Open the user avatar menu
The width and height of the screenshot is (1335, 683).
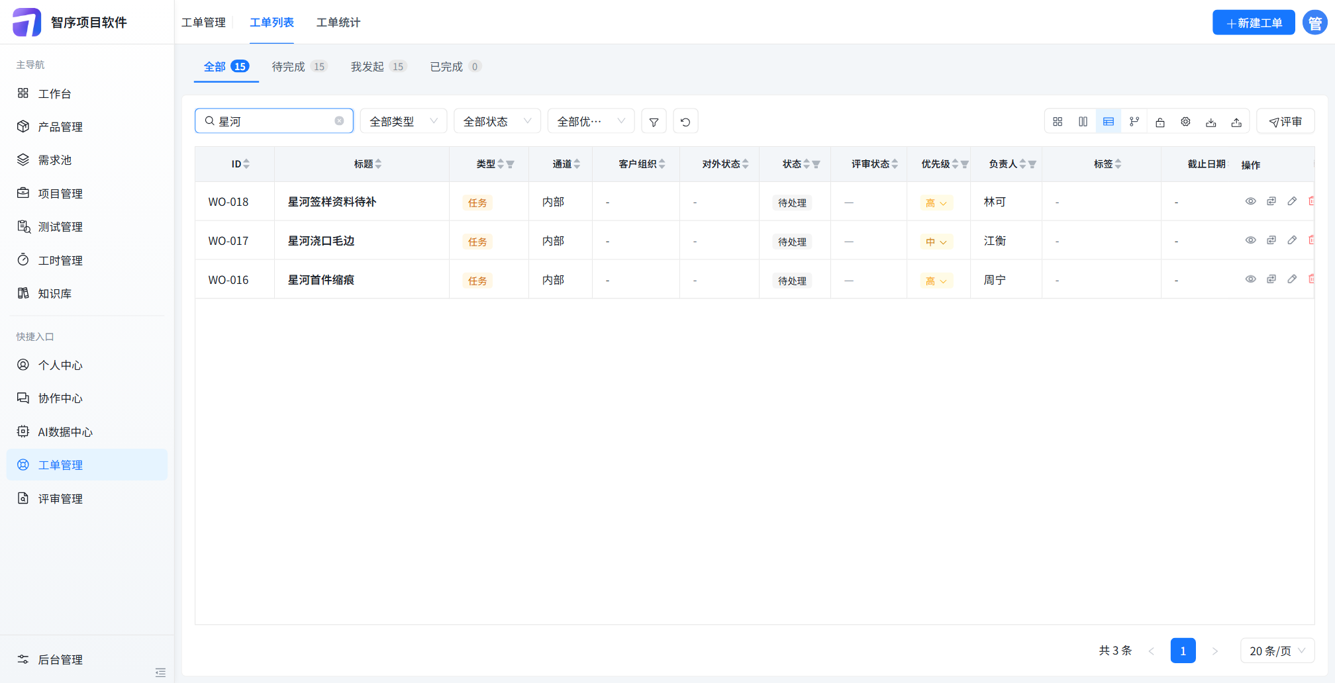(1314, 23)
